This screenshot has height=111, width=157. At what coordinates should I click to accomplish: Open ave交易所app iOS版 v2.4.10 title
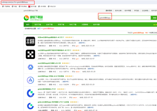coord(51,76)
